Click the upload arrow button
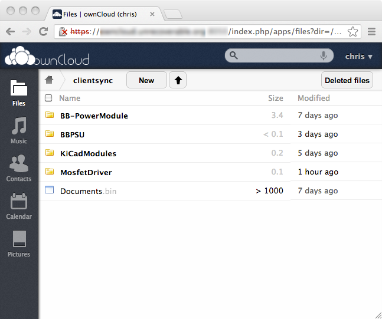The width and height of the screenshot is (382, 319). click(x=178, y=80)
